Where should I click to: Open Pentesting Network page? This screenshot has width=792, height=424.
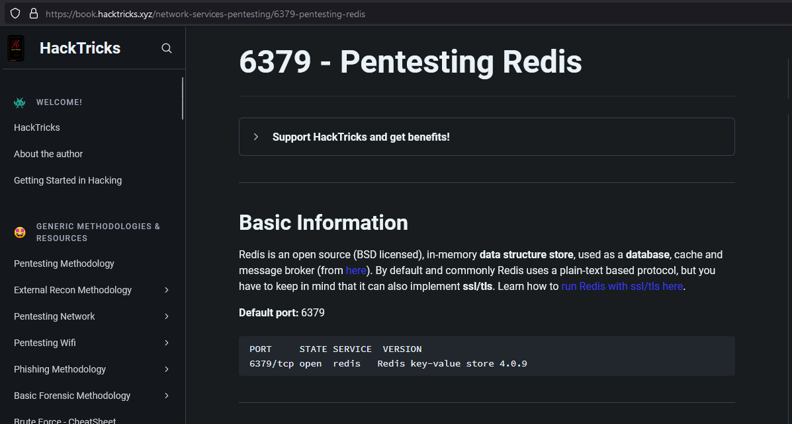(x=54, y=316)
